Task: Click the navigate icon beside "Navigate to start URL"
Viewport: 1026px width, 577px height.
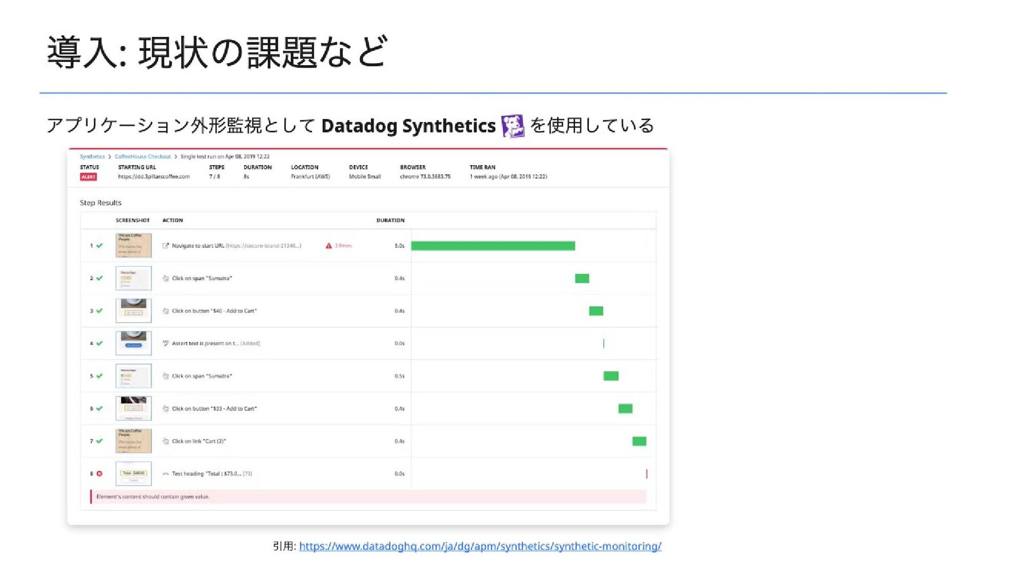Action: pos(166,246)
